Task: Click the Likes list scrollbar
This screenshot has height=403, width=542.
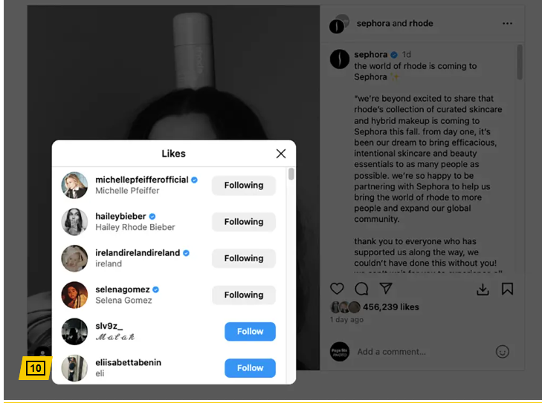Action: [291, 174]
